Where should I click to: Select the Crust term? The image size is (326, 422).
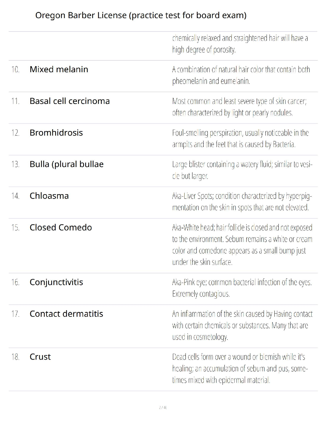coord(40,357)
